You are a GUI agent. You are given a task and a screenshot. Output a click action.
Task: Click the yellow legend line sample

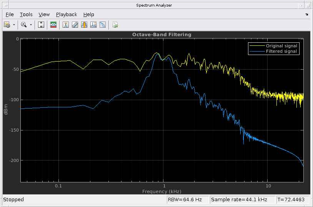[257, 46]
